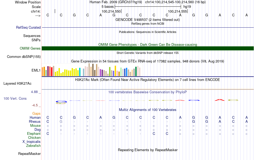Click the EML1 gene label
Image resolution: width=254 pixels, height=160 pixels.
(x=36, y=70)
